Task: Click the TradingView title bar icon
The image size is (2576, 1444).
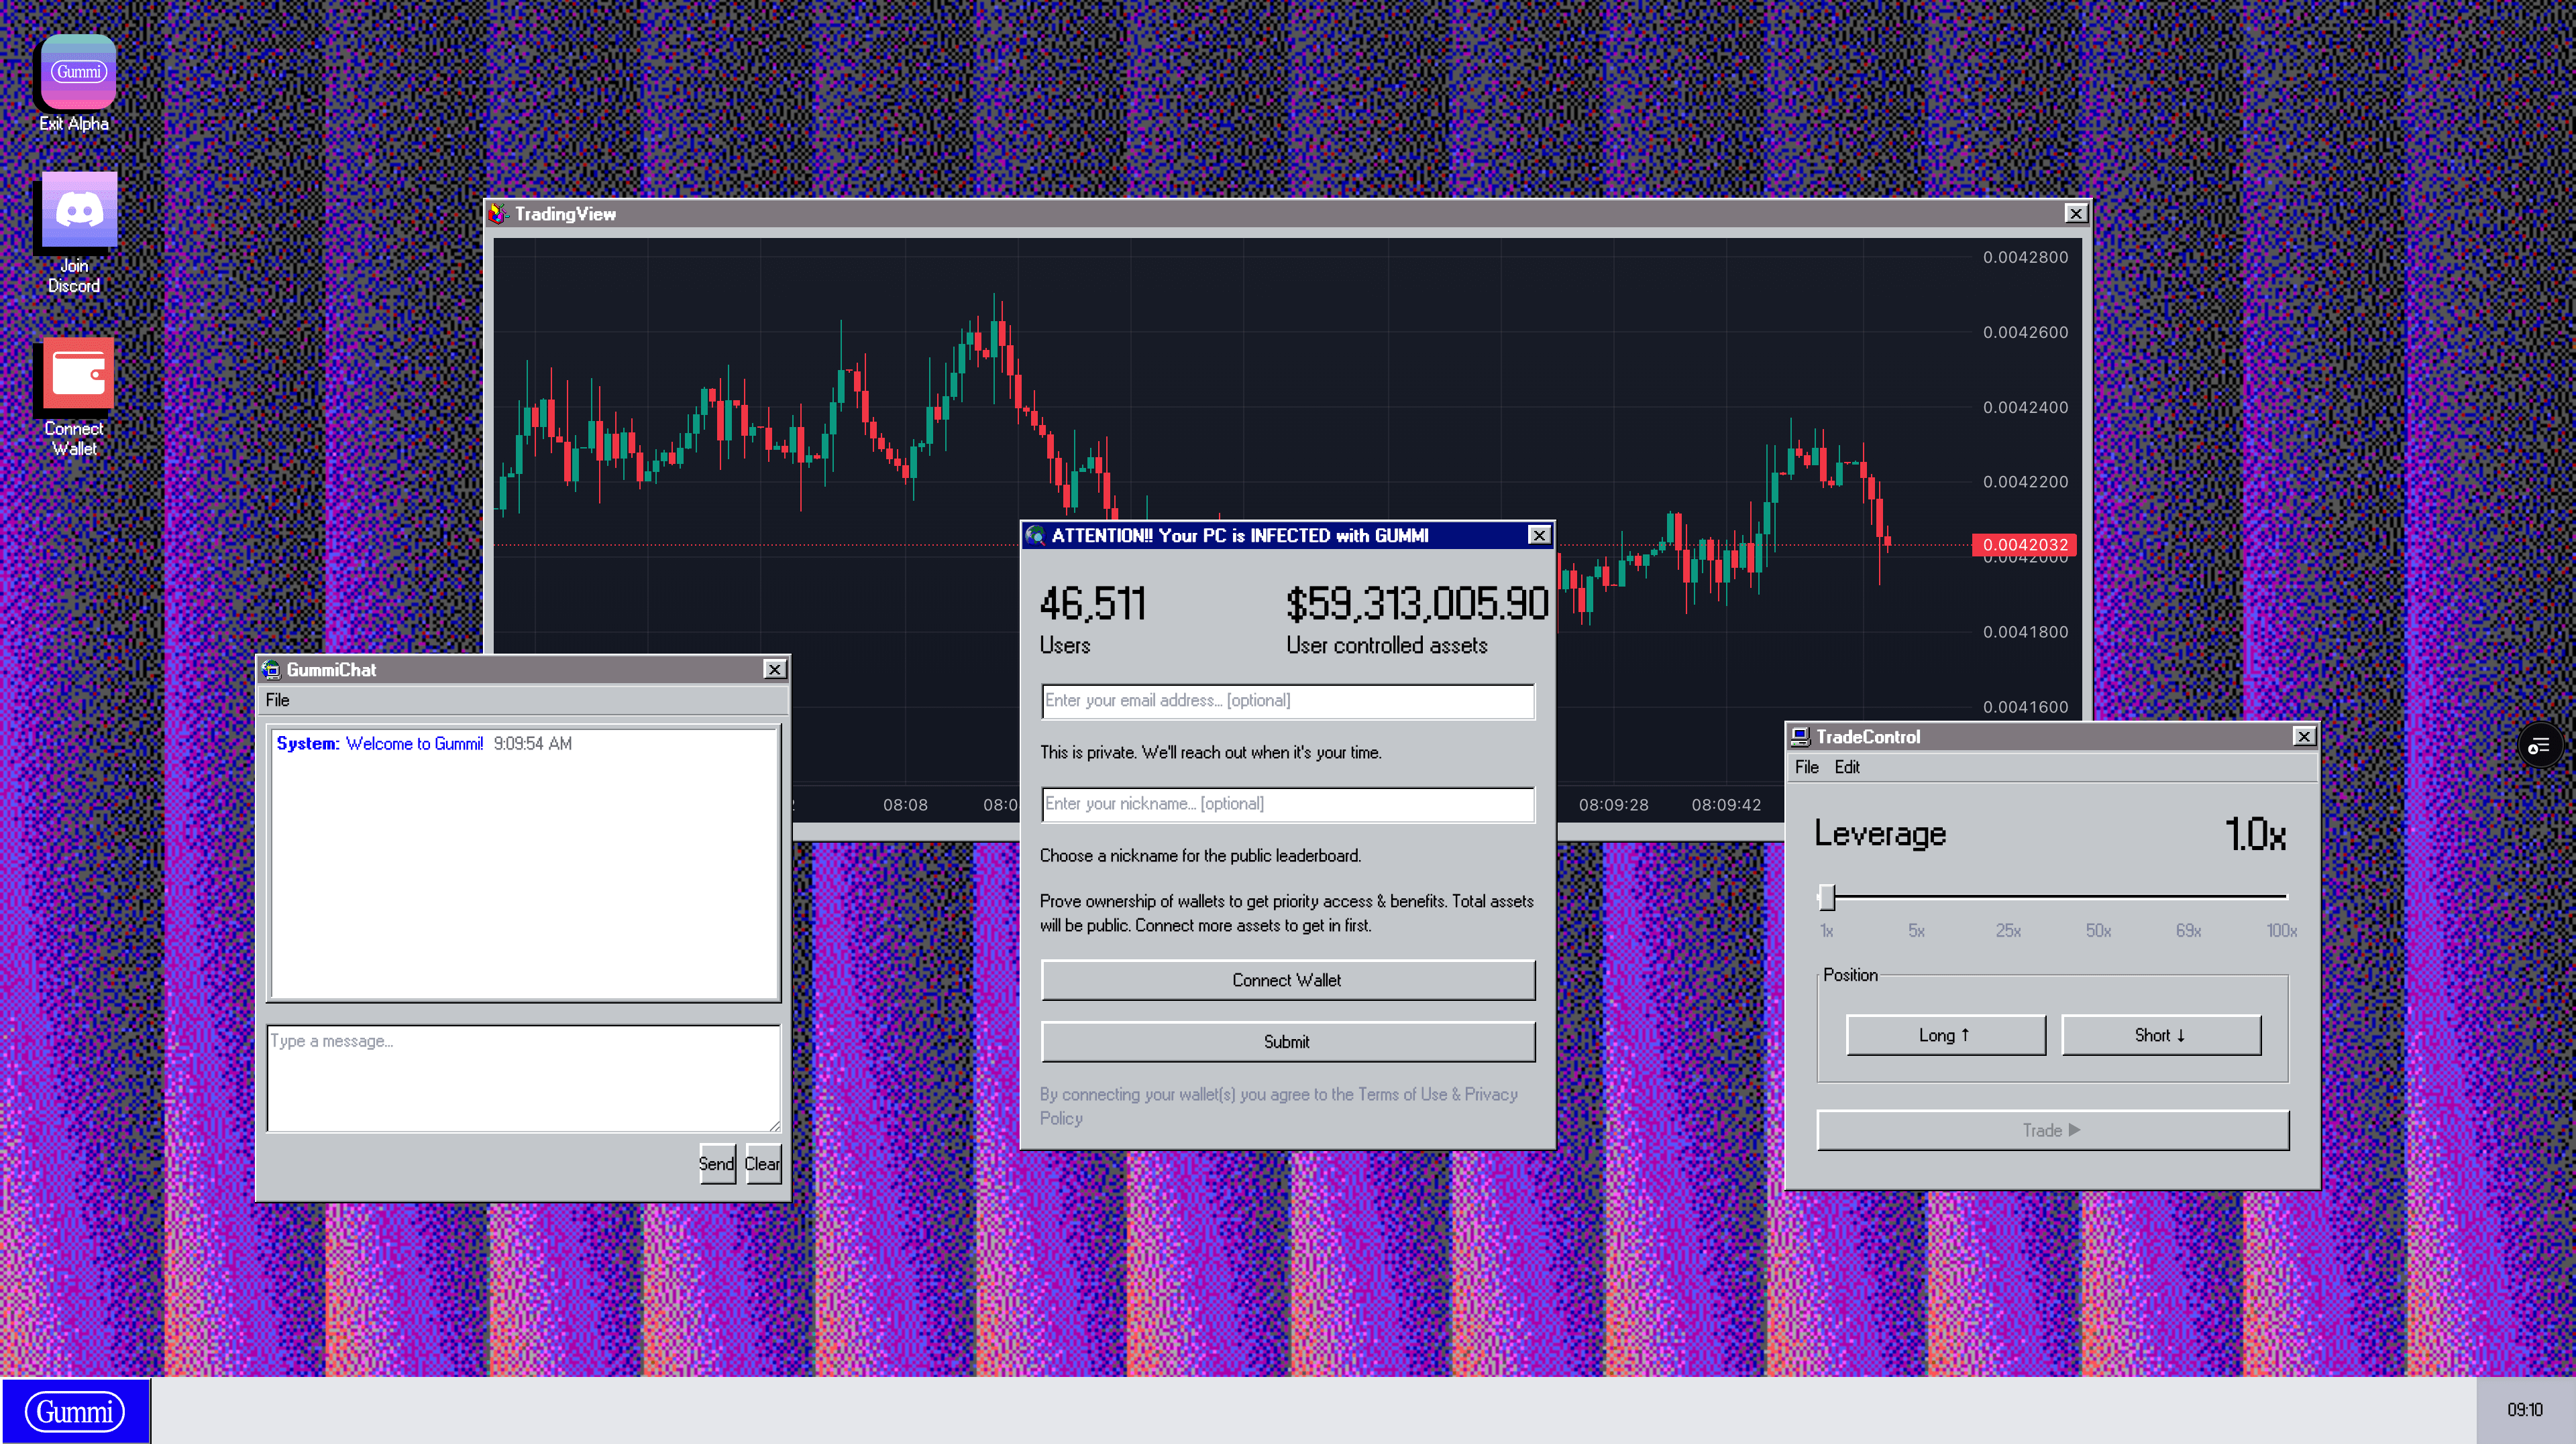Action: 498,214
